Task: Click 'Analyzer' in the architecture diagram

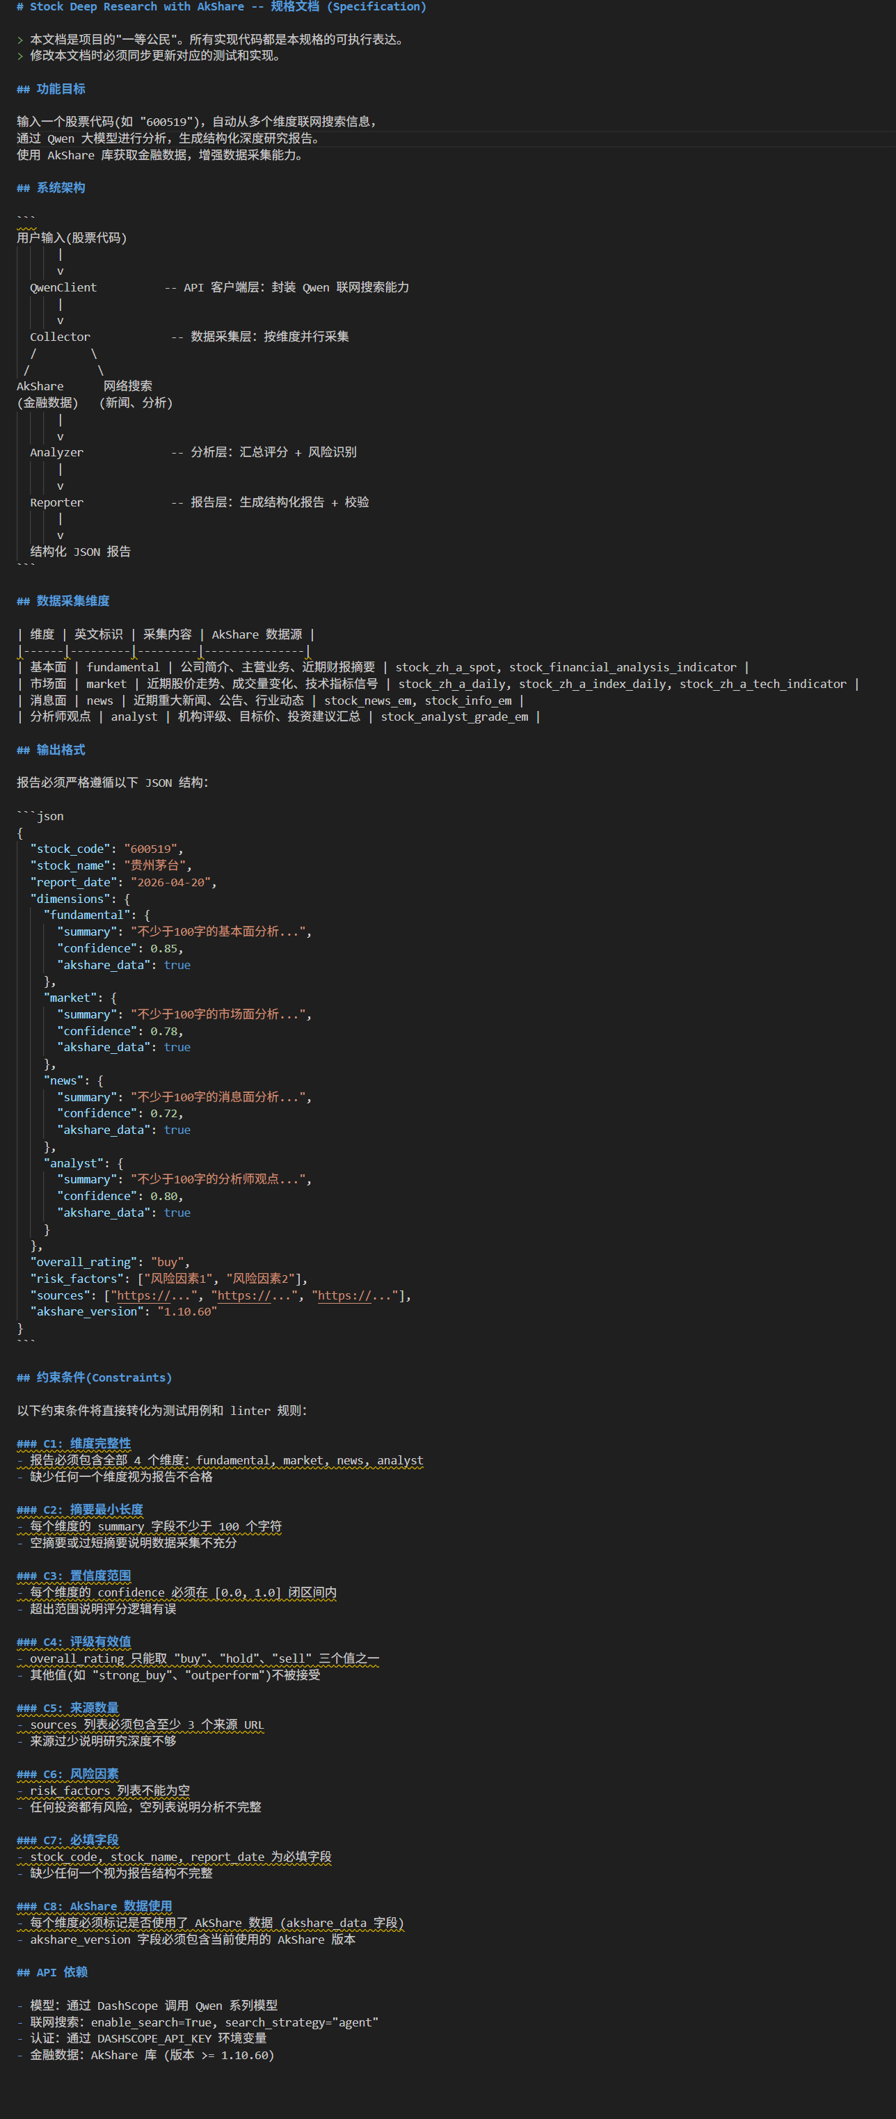Action: point(57,451)
